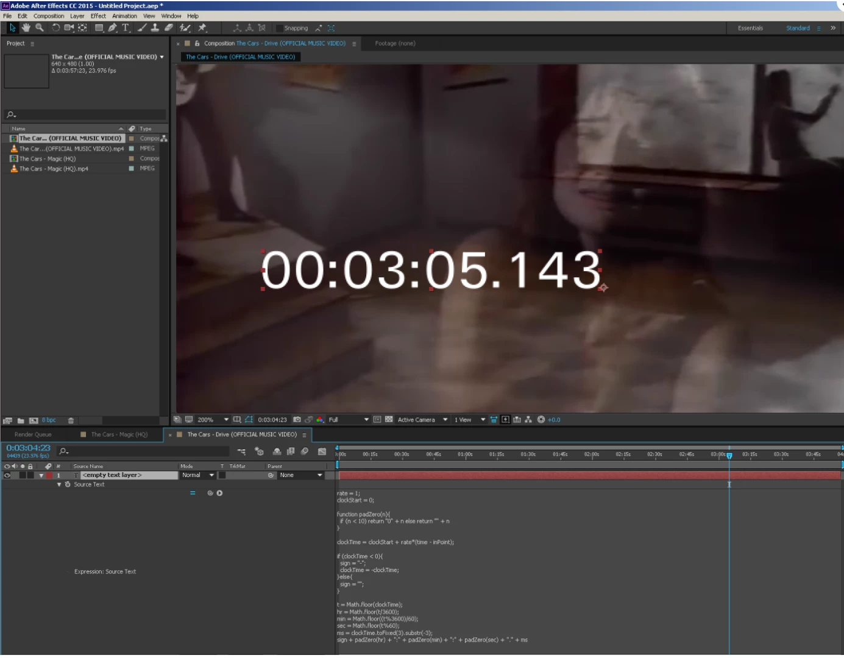Screen dimensions: 844x658
Task: Delete selected project items with trash icon
Action: (x=71, y=420)
